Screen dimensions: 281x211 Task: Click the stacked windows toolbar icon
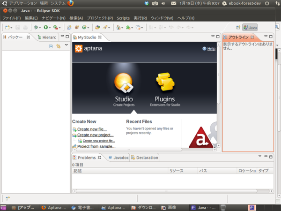(x=138, y=27)
